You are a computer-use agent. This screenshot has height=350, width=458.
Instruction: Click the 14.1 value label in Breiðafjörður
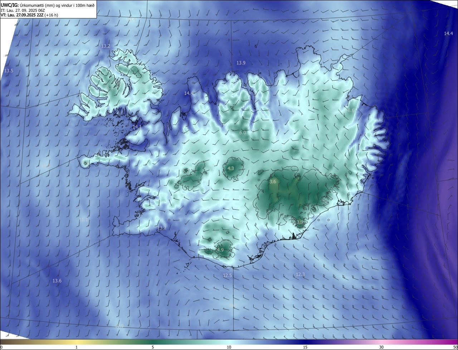click(x=137, y=127)
